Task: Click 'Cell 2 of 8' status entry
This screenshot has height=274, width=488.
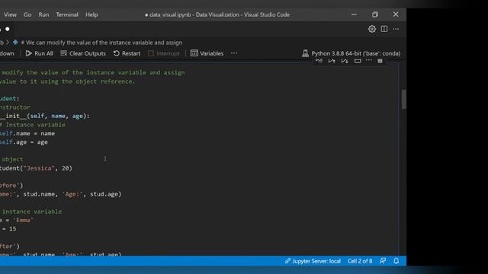Action: (360, 261)
